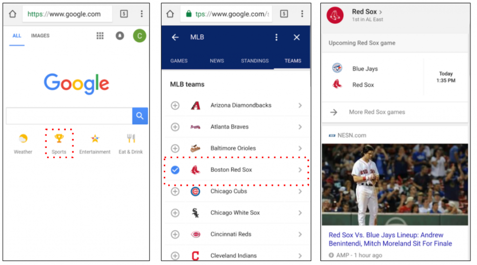Tap the secure URL bar in MLB panel
477x265 pixels.
click(x=226, y=14)
